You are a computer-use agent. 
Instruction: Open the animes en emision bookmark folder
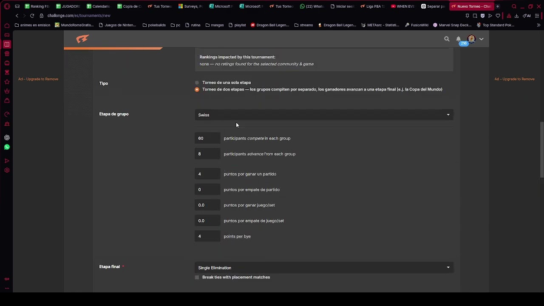(x=32, y=25)
